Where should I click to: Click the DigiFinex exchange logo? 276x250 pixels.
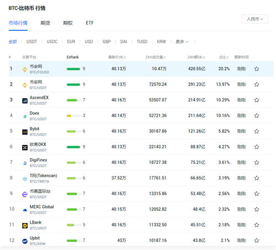[25, 163]
